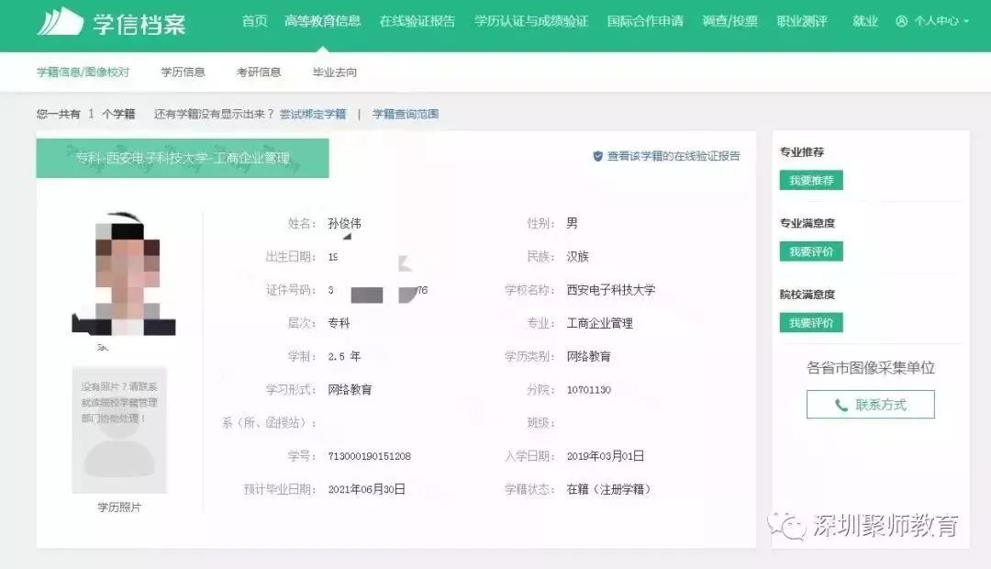
Task: Open the 学籍查询范围 link
Action: pyautogui.click(x=406, y=114)
